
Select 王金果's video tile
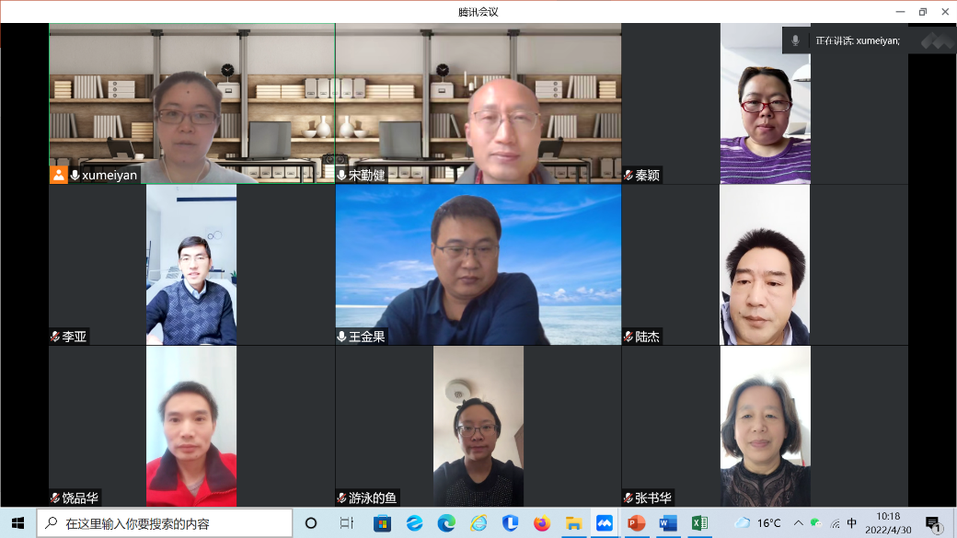point(478,265)
